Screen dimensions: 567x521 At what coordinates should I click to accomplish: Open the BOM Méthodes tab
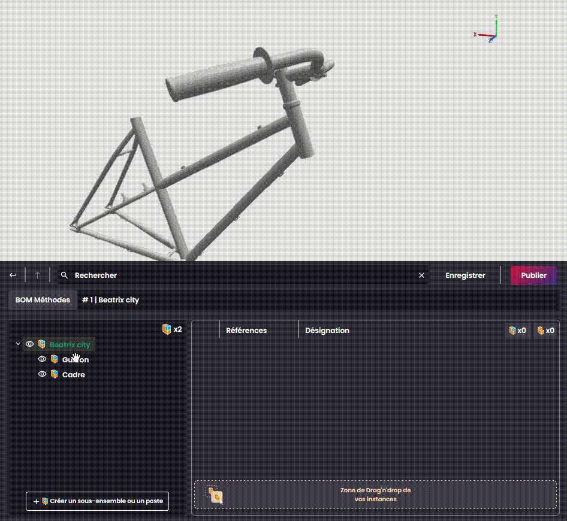pos(43,300)
